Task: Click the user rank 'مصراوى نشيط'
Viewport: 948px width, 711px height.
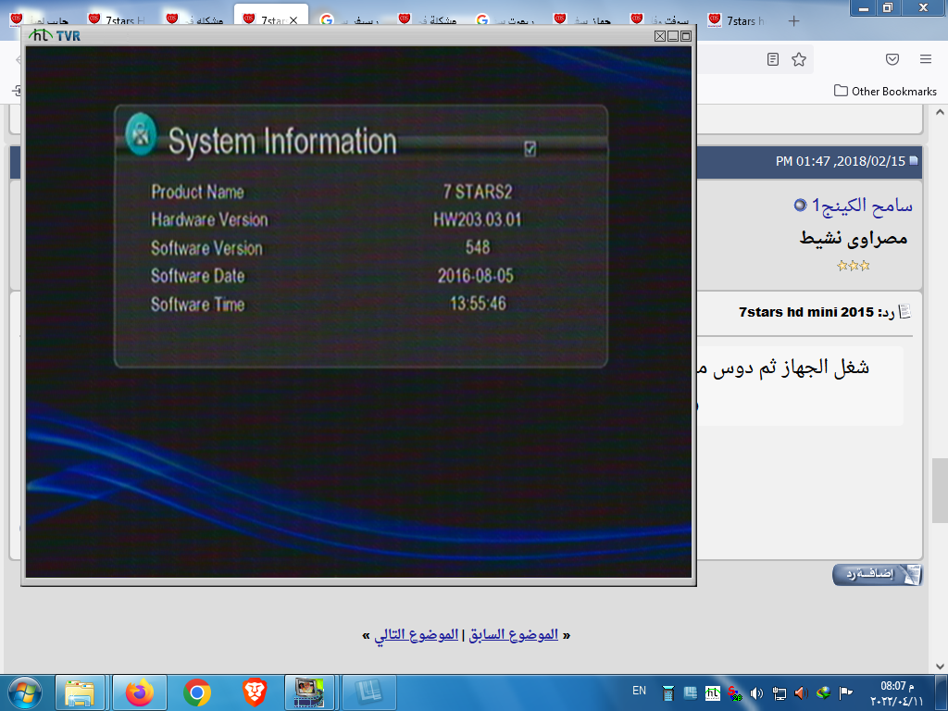Action: 854,238
